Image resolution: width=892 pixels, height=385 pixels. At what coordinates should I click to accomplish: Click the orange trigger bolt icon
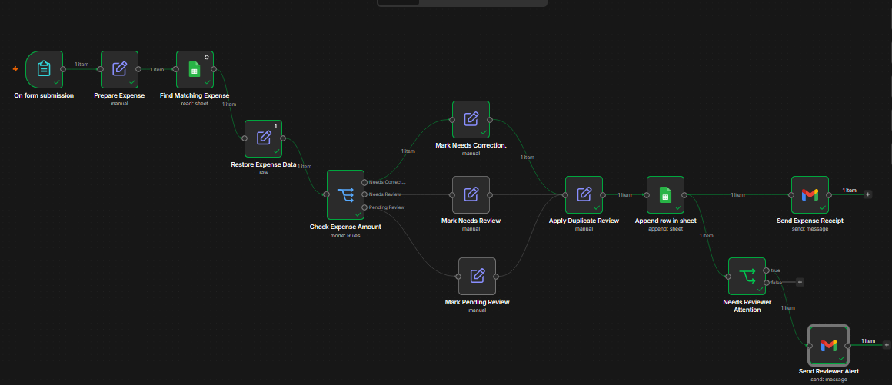15,69
